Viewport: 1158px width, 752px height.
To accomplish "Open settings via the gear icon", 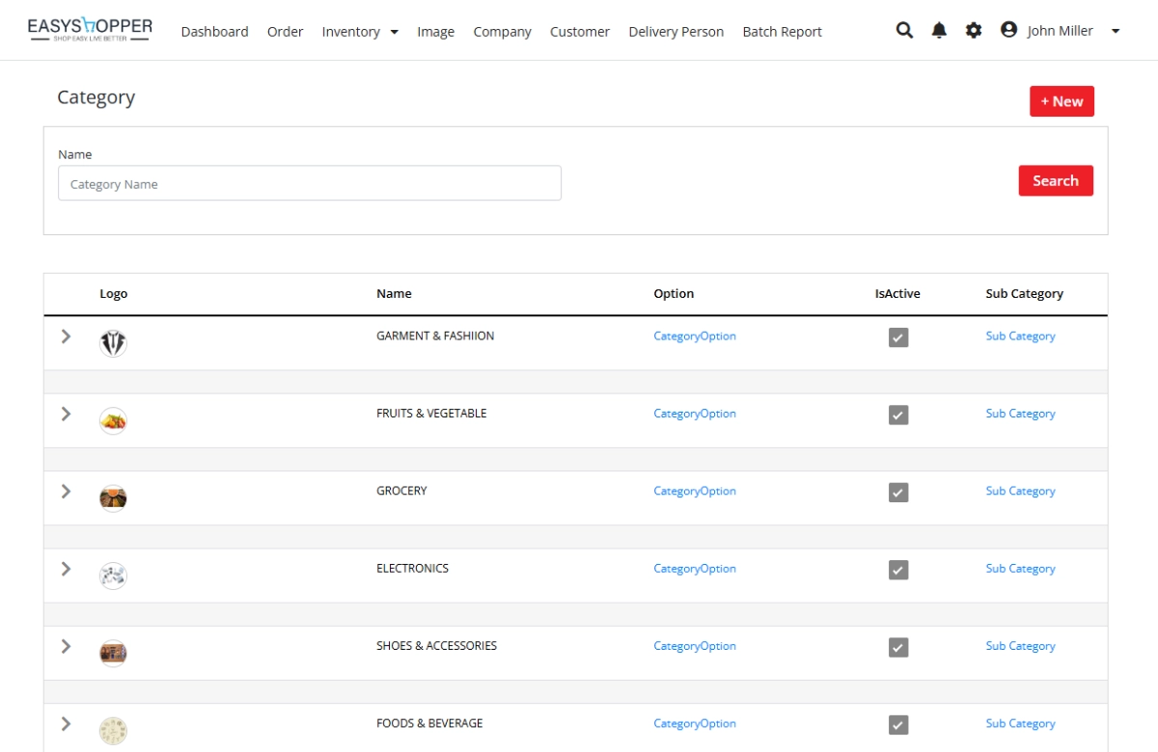I will 974,30.
